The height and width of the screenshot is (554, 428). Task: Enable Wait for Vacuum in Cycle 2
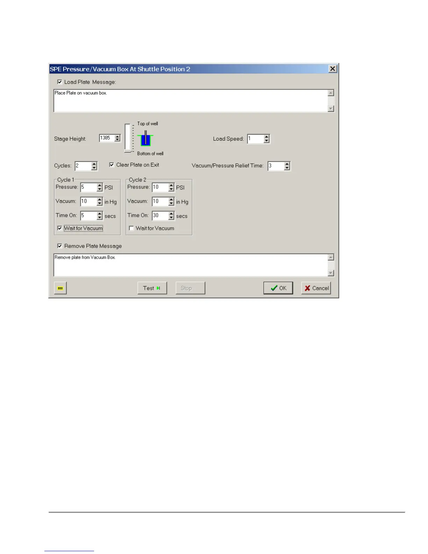(131, 228)
